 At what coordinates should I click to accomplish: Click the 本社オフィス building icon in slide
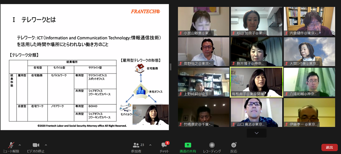click(x=141, y=91)
